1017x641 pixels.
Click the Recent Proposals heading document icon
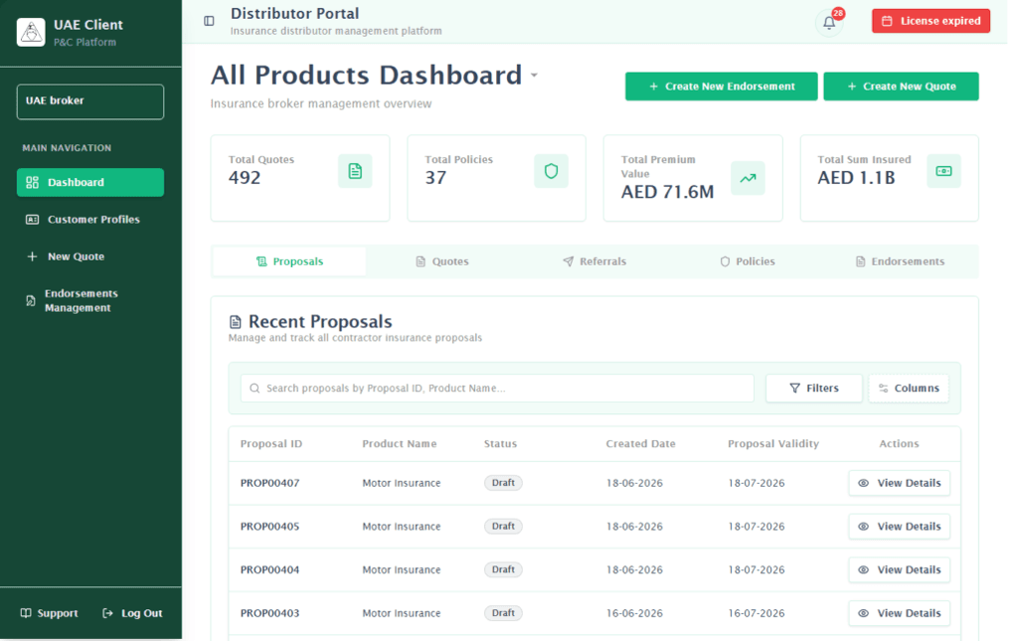tap(236, 322)
